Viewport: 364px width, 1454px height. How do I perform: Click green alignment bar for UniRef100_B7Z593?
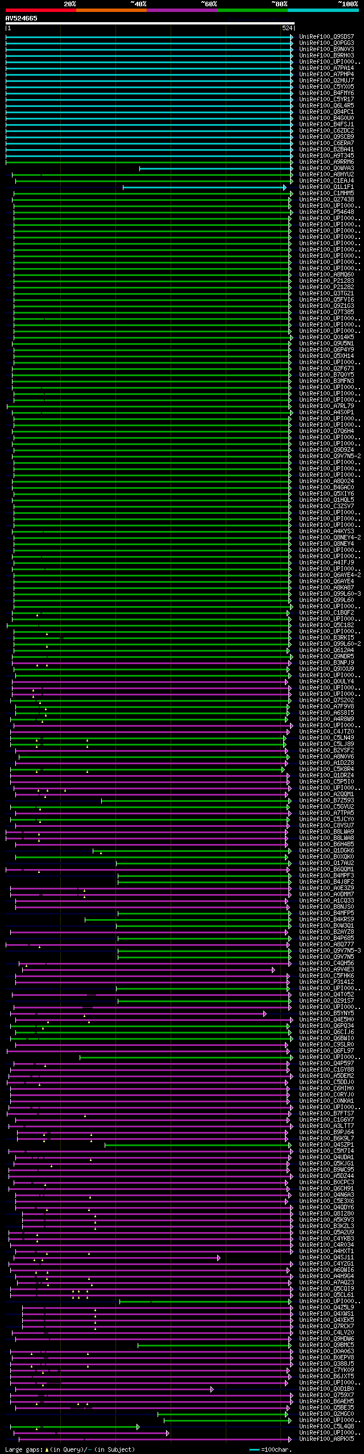(x=196, y=801)
